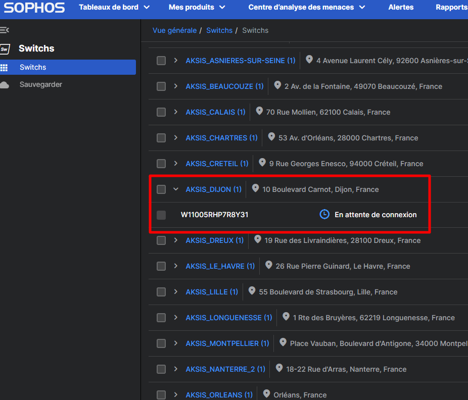Click the location pin for AKSIS_CALAIS
Screen dimensions: 468x400
click(259, 111)
